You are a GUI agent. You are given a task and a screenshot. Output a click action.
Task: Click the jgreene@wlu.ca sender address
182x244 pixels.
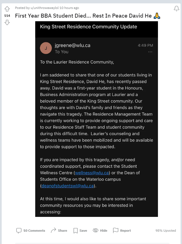[x=73, y=45]
